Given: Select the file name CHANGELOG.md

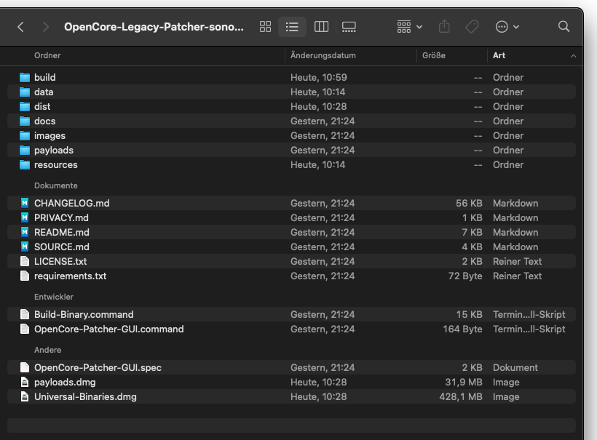Looking at the screenshot, I should coord(71,203).
